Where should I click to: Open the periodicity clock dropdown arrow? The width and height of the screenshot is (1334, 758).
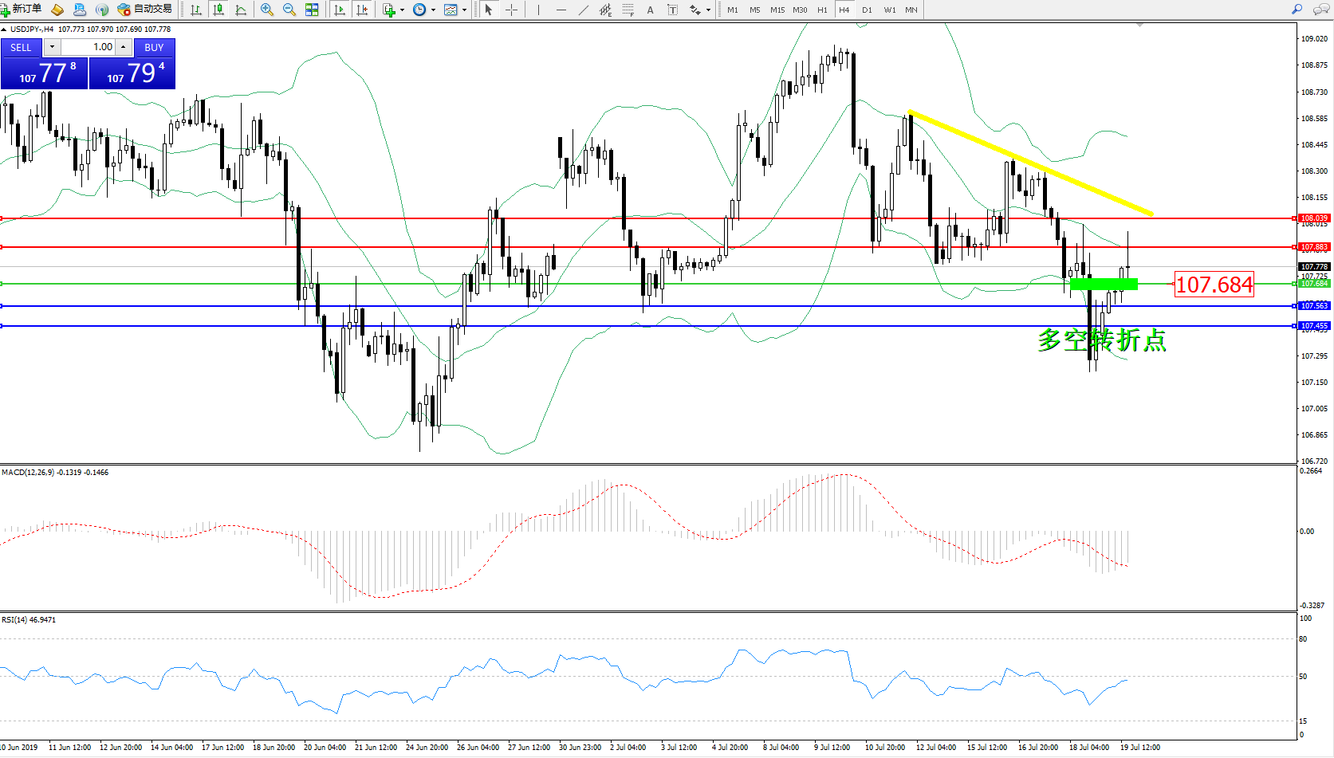coord(433,10)
